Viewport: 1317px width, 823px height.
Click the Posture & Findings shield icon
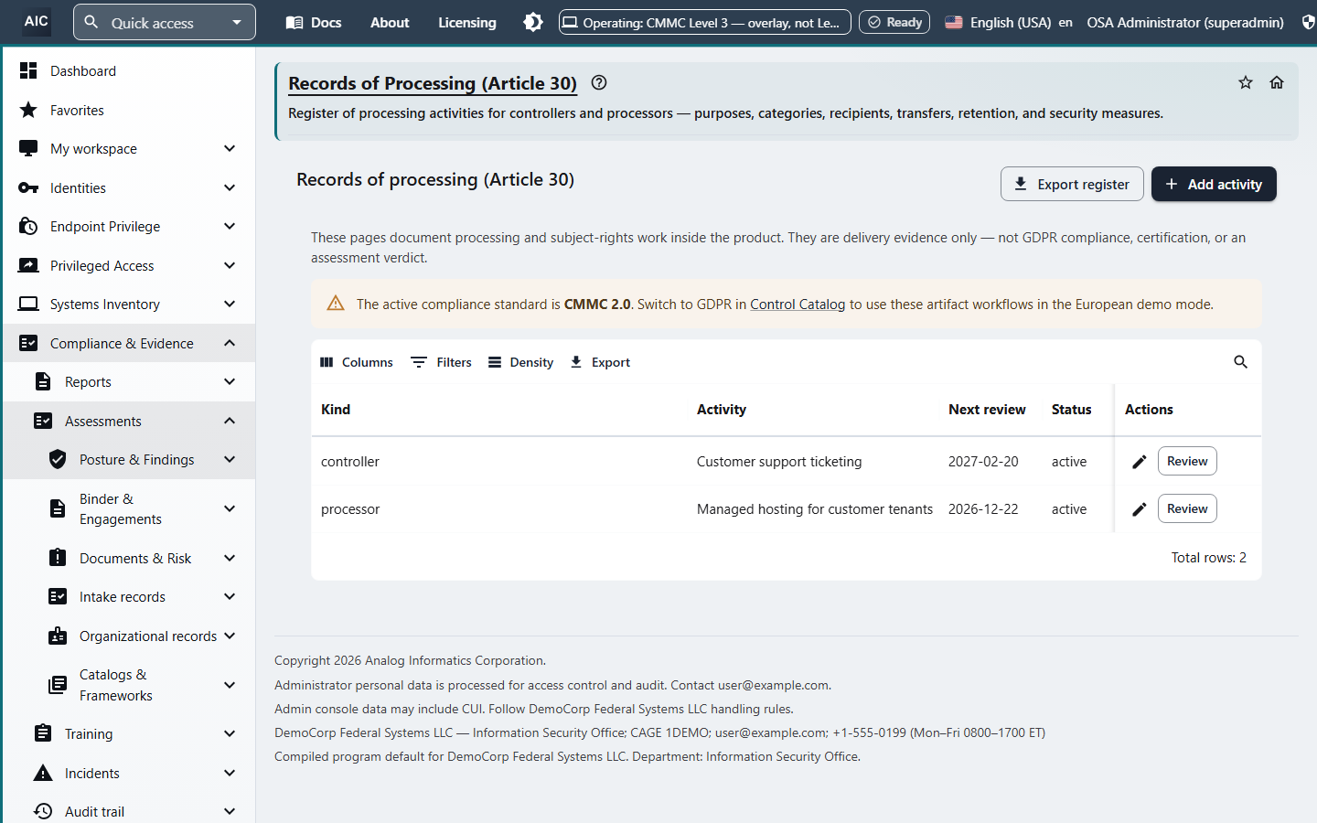[x=58, y=459]
